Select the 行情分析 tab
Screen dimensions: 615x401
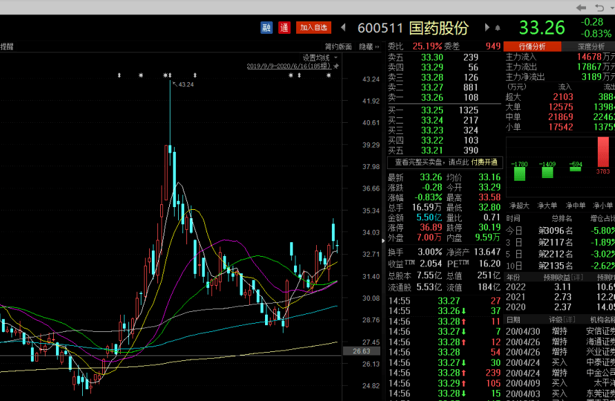532,47
